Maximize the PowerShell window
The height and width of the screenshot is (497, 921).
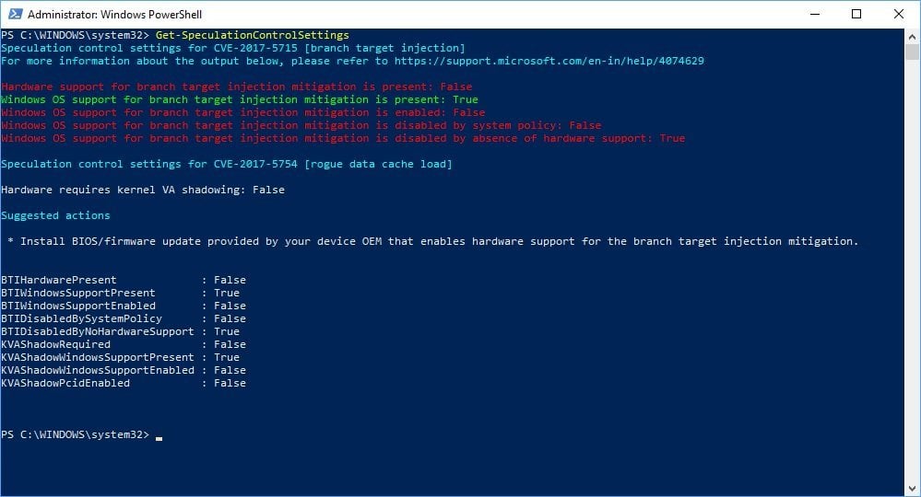click(x=856, y=14)
